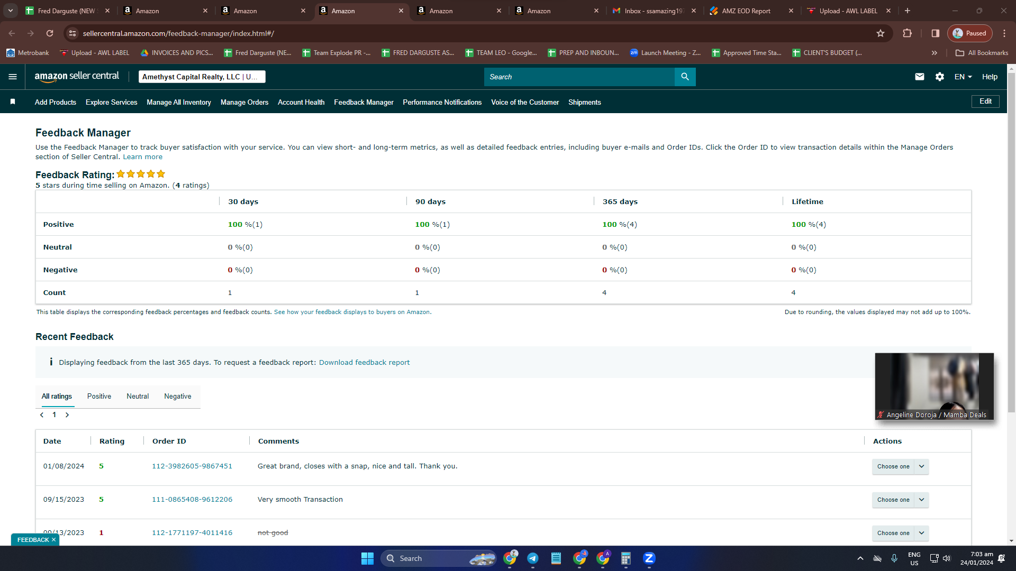This screenshot has width=1016, height=571.
Task: Click the Amazon Seller Central logo
Action: pos(77,77)
